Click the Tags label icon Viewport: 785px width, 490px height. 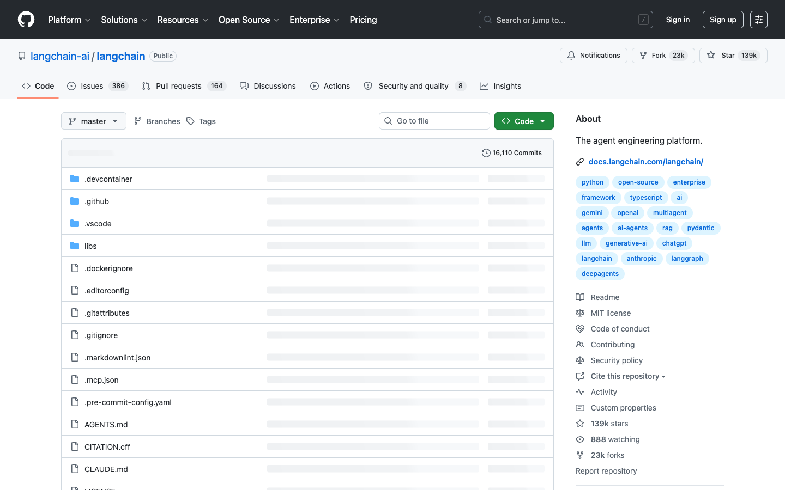tap(190, 121)
